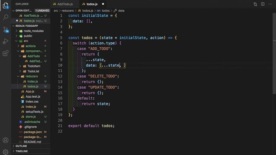Image resolution: width=276 pixels, height=155 pixels.
Task: Open the Source Control view
Action: (x=6, y=30)
